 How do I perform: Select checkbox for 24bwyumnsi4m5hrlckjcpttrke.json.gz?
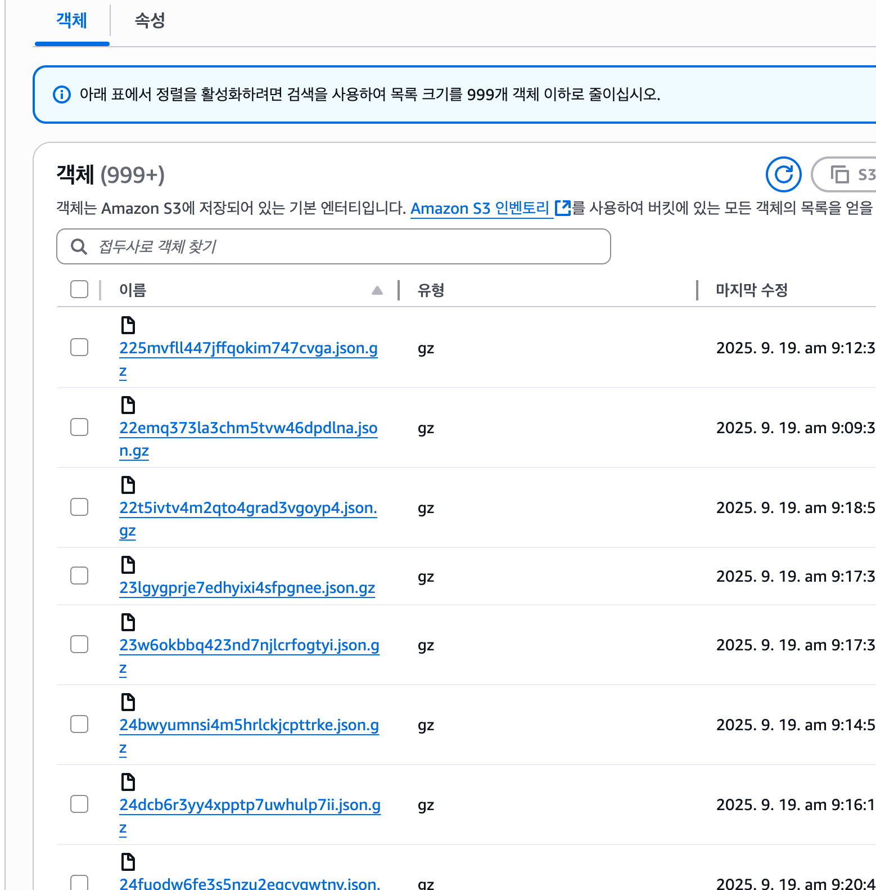click(79, 724)
